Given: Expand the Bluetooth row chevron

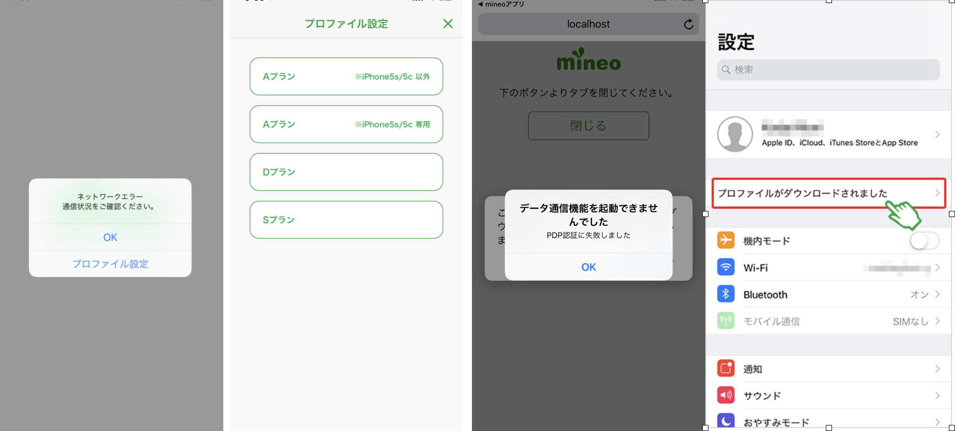Looking at the screenshot, I should pos(937,294).
